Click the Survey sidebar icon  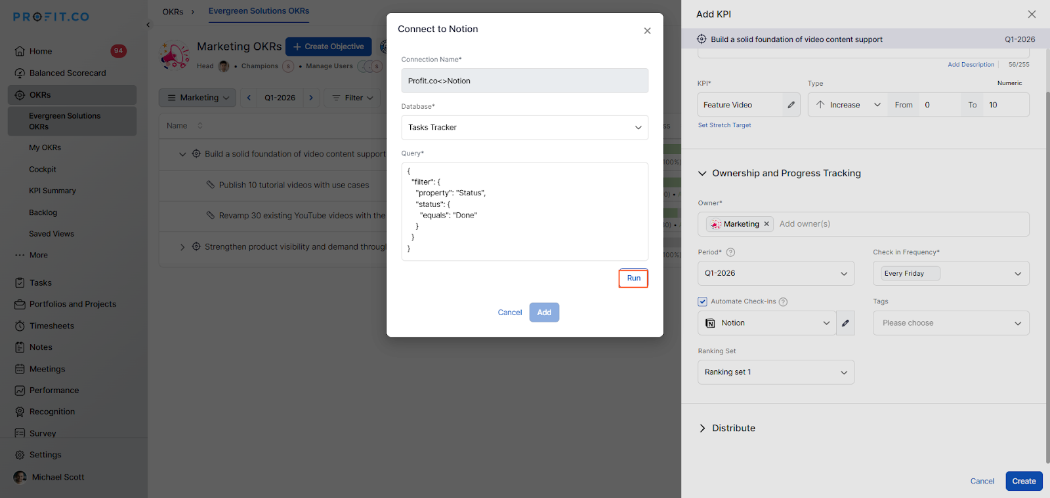(x=20, y=434)
